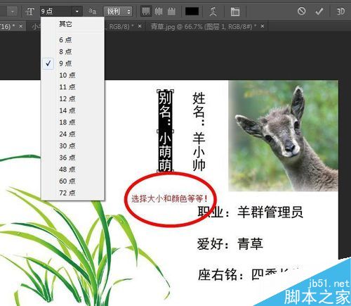Click the text 职业：羊群管理员
The image size is (351, 306).
click(x=250, y=212)
